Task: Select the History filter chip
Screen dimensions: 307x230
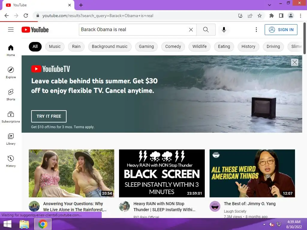Action: coord(248,46)
